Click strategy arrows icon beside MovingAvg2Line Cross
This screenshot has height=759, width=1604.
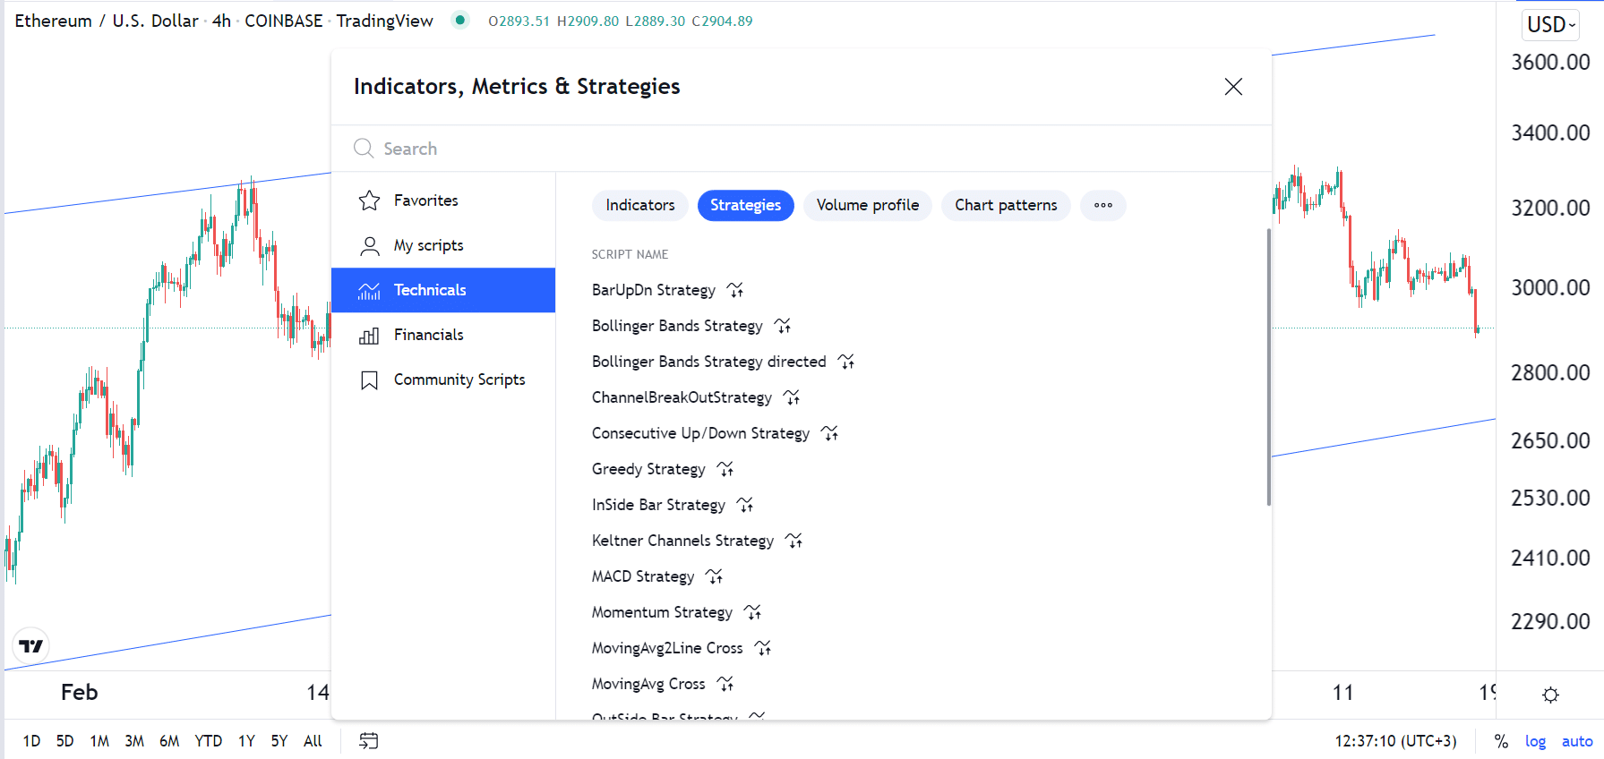coord(763,648)
